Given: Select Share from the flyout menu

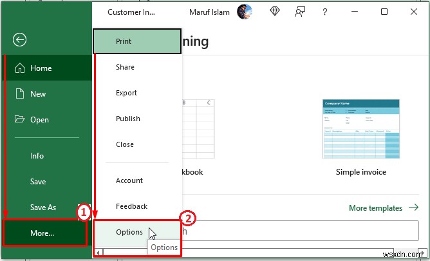Looking at the screenshot, I should (137, 67).
